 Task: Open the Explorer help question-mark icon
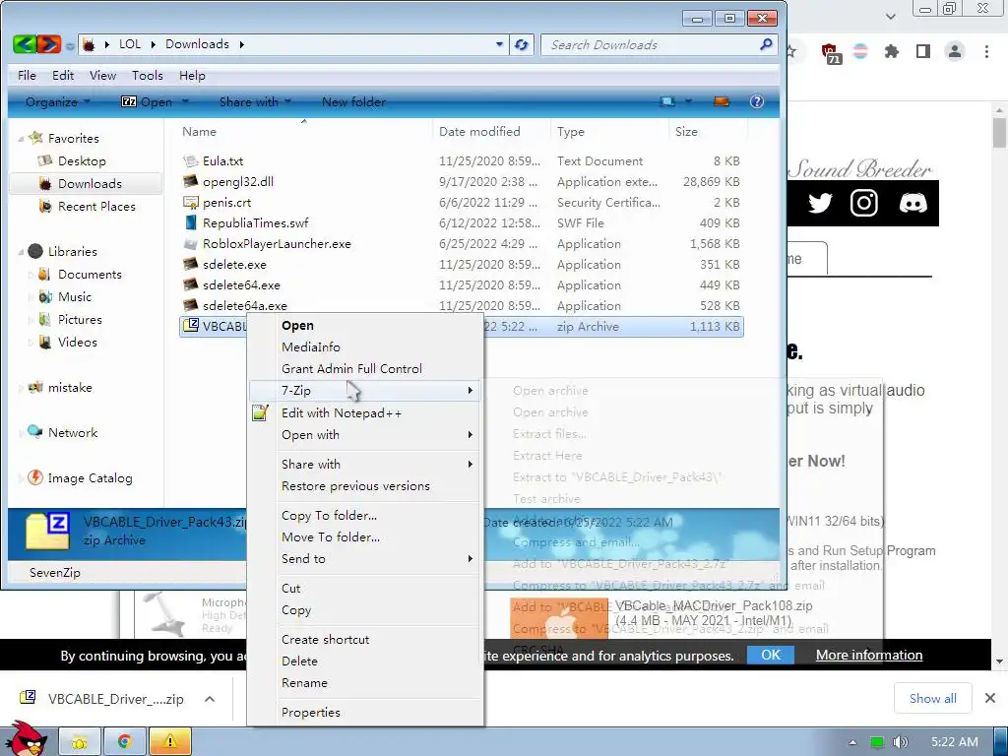[757, 101]
